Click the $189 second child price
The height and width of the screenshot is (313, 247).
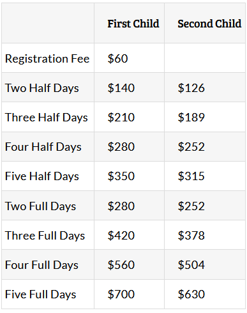pos(191,117)
